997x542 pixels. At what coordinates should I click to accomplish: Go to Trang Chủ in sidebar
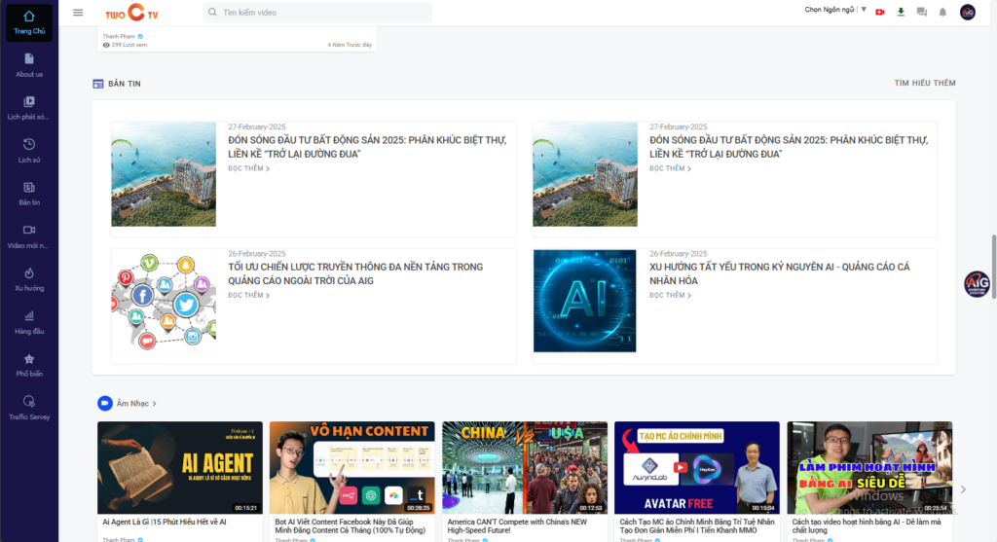(29, 22)
